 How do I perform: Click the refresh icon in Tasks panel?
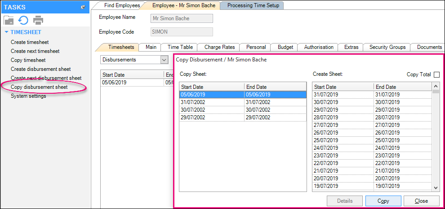point(23,20)
